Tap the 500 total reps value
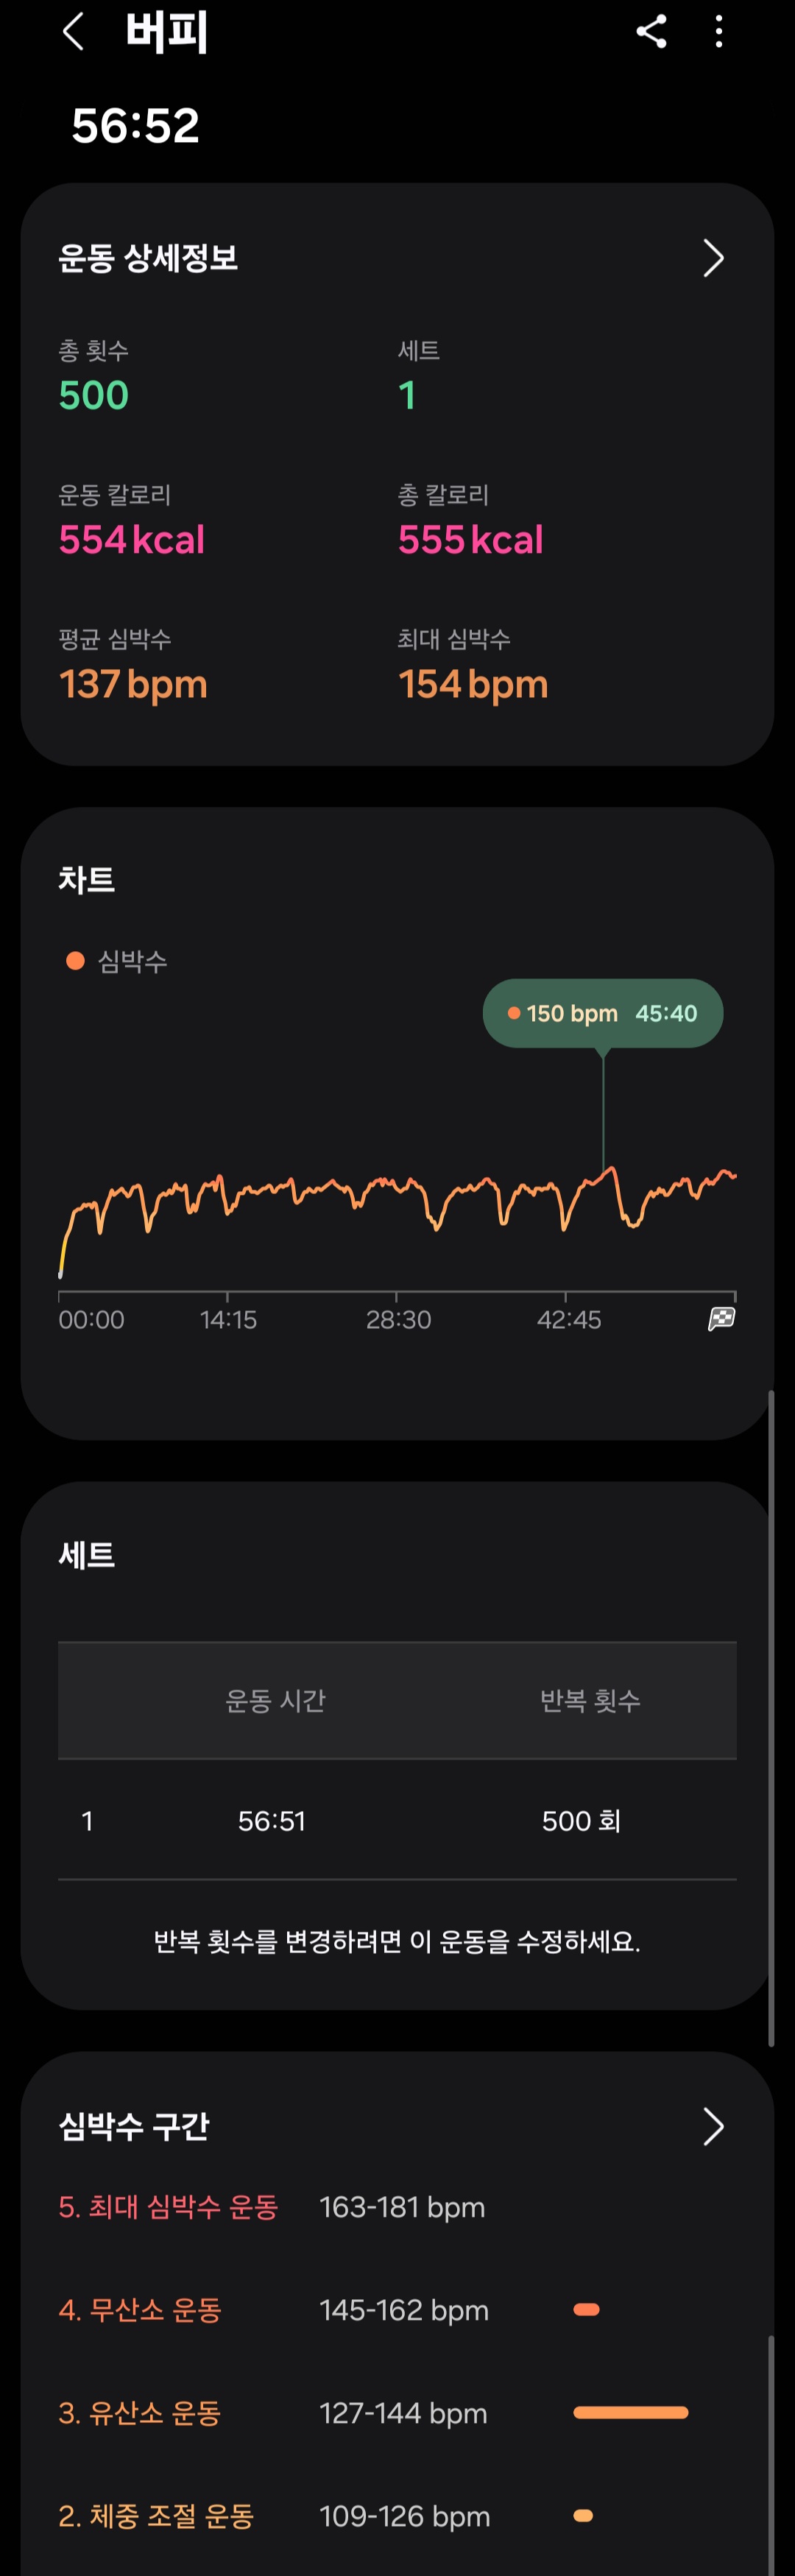 click(x=94, y=396)
